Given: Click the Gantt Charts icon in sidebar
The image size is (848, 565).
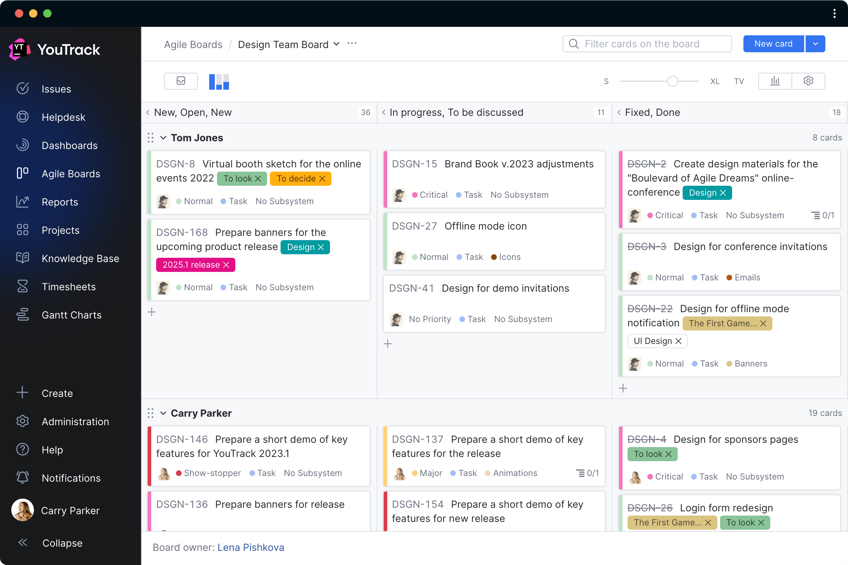Looking at the screenshot, I should 23,315.
